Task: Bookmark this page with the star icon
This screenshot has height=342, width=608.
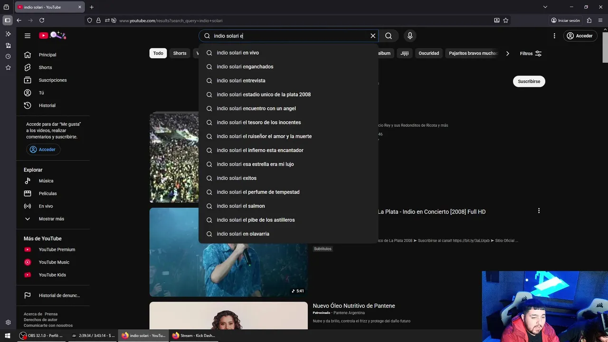Action: (x=506, y=20)
